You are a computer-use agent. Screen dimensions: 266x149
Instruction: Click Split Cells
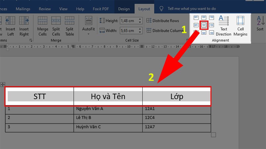coord(56,26)
